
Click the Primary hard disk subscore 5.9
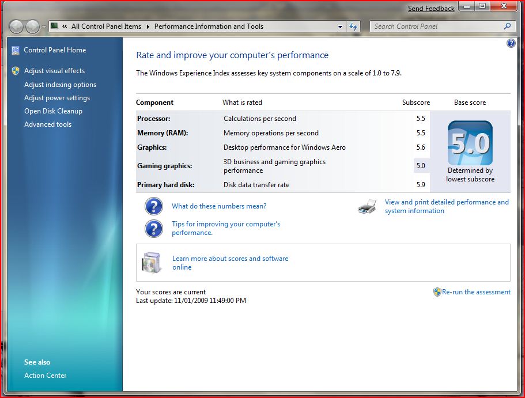tap(421, 185)
